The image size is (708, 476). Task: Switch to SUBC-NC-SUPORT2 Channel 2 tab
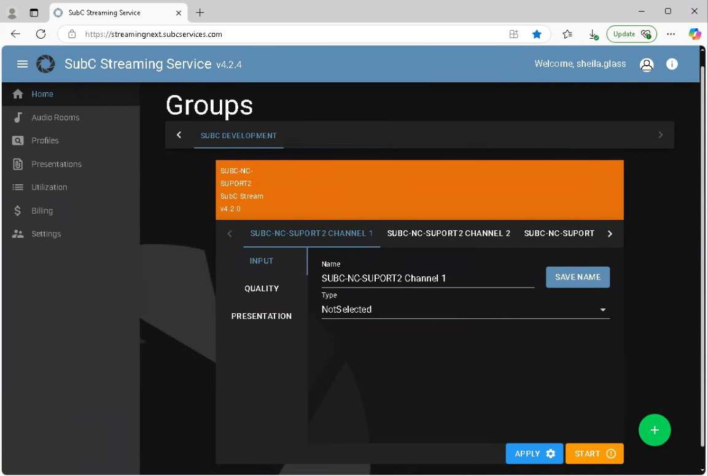tap(448, 233)
